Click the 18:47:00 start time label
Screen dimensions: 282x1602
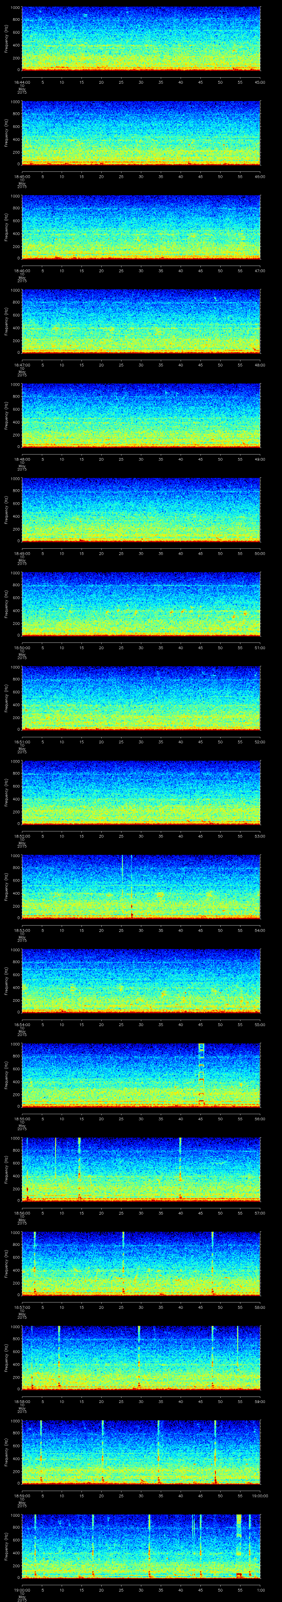coord(23,364)
